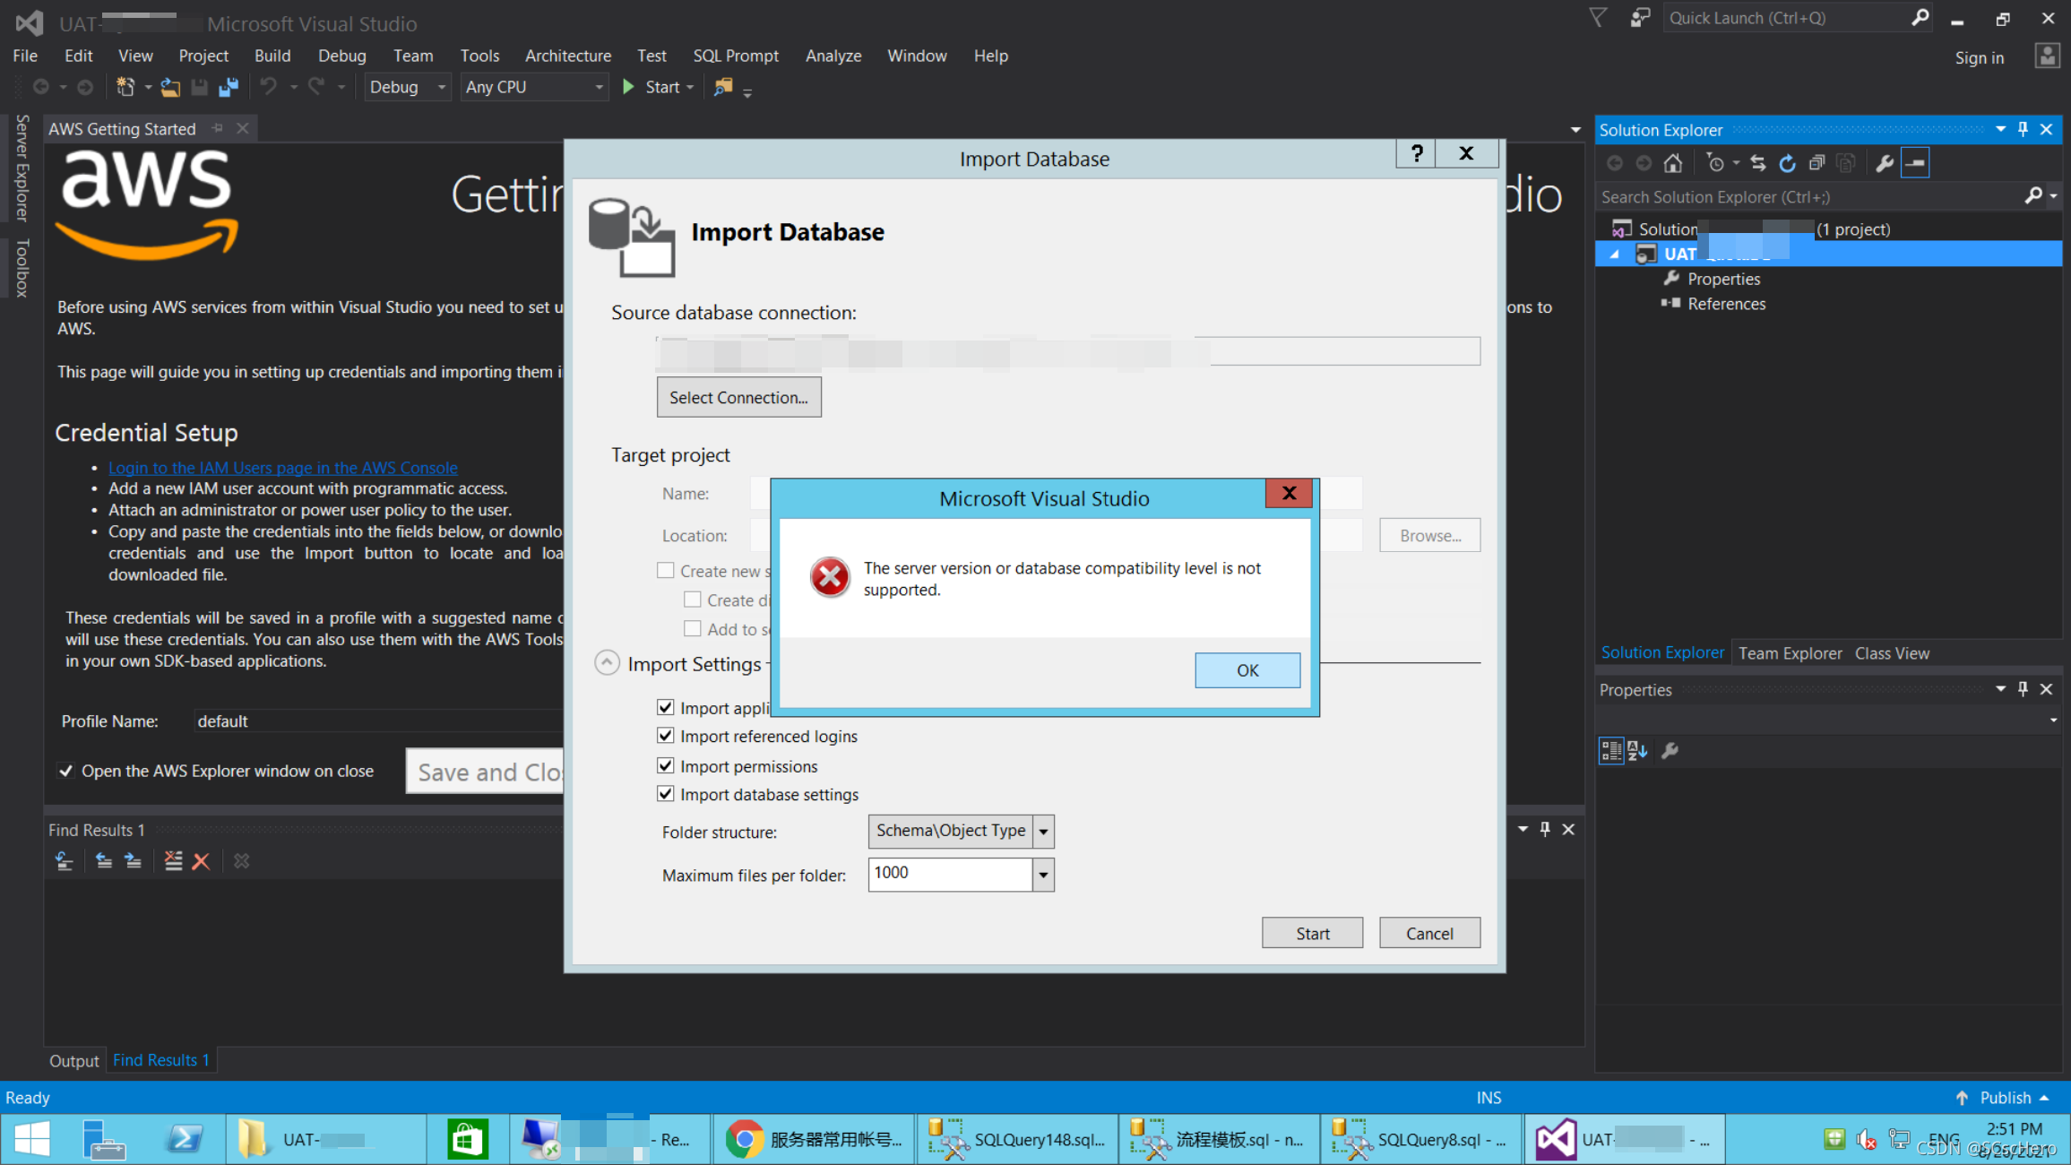This screenshot has width=2071, height=1165.
Task: Toggle Open the AWS Explorer window checkbox
Action: (65, 771)
